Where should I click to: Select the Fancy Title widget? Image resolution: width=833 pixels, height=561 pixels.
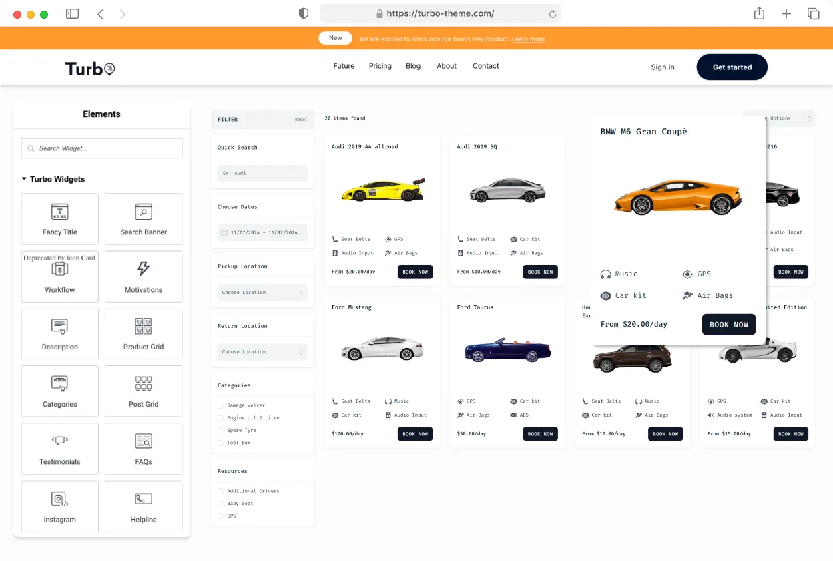[x=60, y=219]
